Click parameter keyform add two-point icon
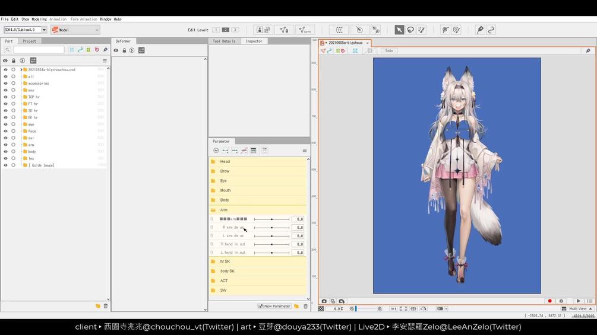Image resolution: width=597 pixels, height=335 pixels. 225,151
